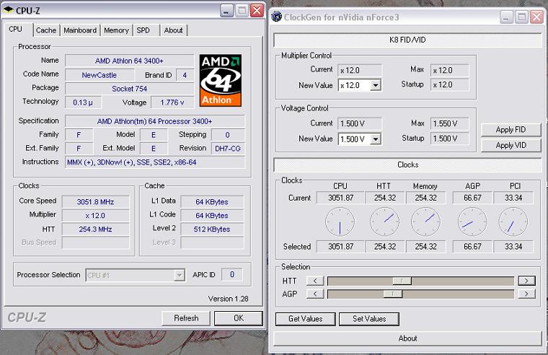Click the ClockGen title bar icon
The width and height of the screenshot is (548, 355).
coord(276,17)
